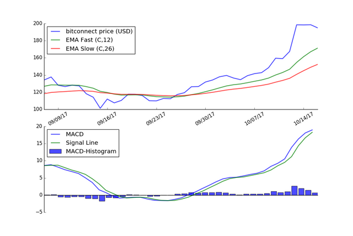Click the 100 y-axis label on the price chart
The width and height of the screenshot is (353, 236).
coord(38,109)
